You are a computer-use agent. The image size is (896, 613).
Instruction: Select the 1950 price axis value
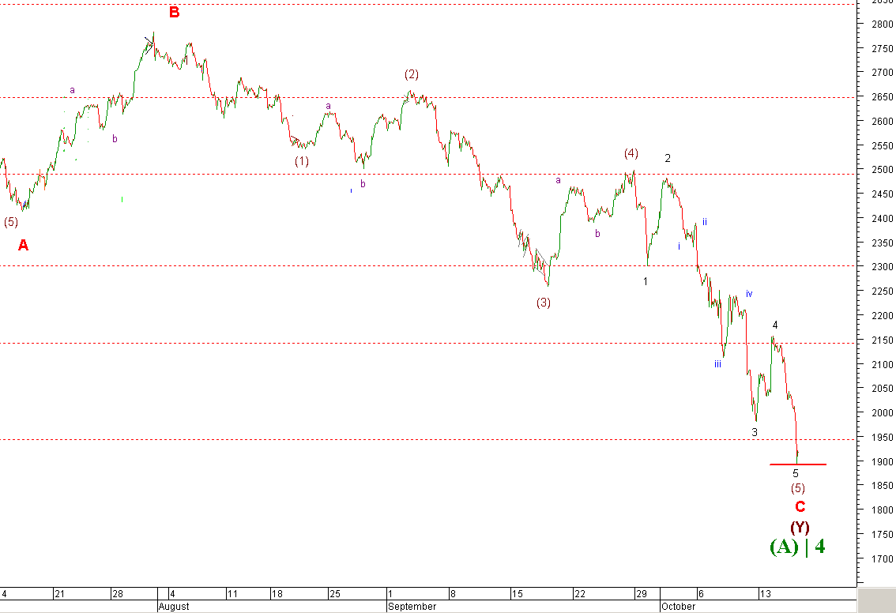point(883,437)
